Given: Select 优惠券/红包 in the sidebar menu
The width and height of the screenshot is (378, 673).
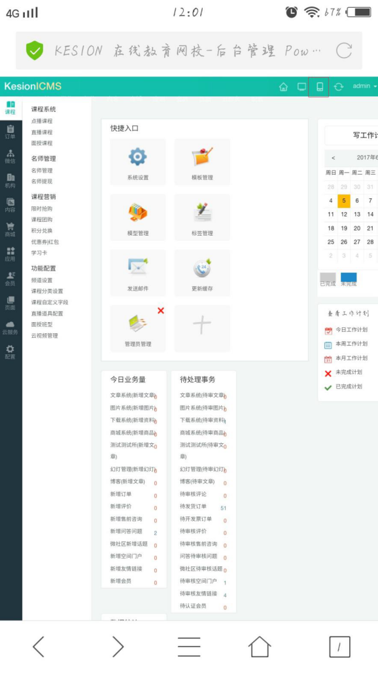Looking at the screenshot, I should pos(45,242).
